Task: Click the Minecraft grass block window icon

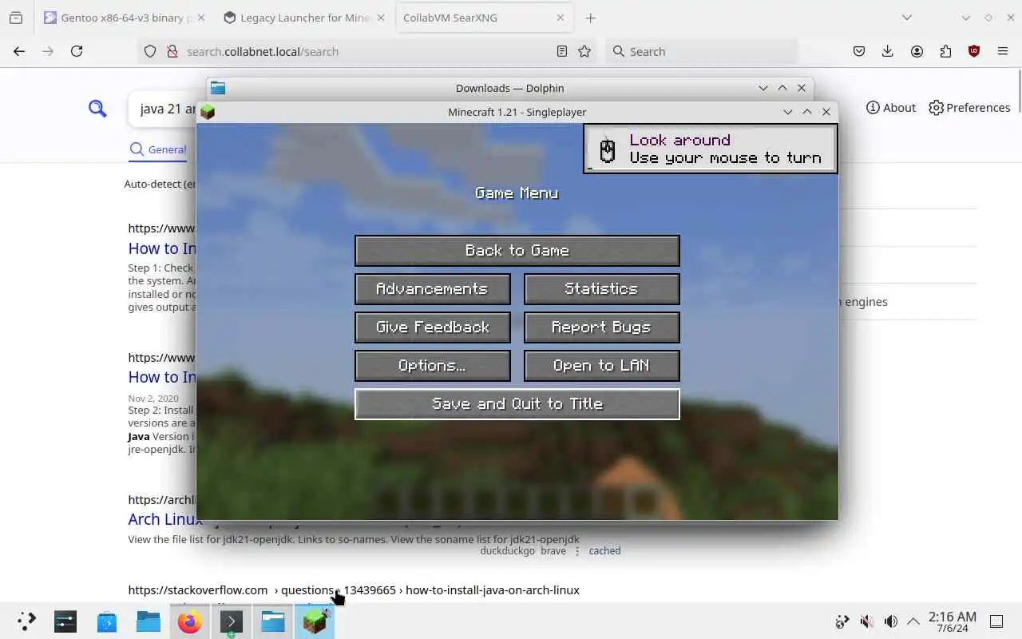Action: click(208, 112)
